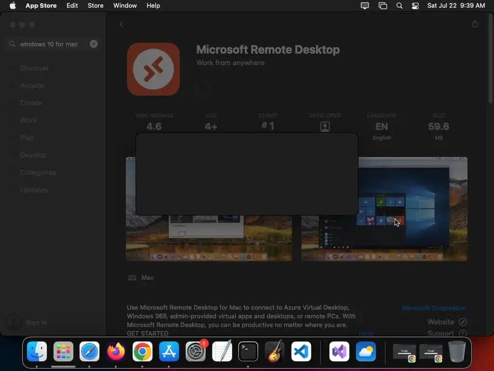Select Arcade in the sidebar
Image resolution: width=494 pixels, height=371 pixels.
click(32, 85)
